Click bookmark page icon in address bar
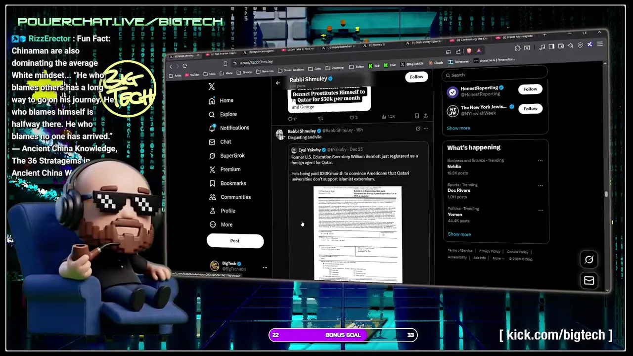 (x=225, y=63)
